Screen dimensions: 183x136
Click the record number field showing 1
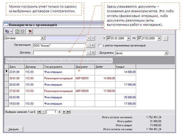(52, 112)
